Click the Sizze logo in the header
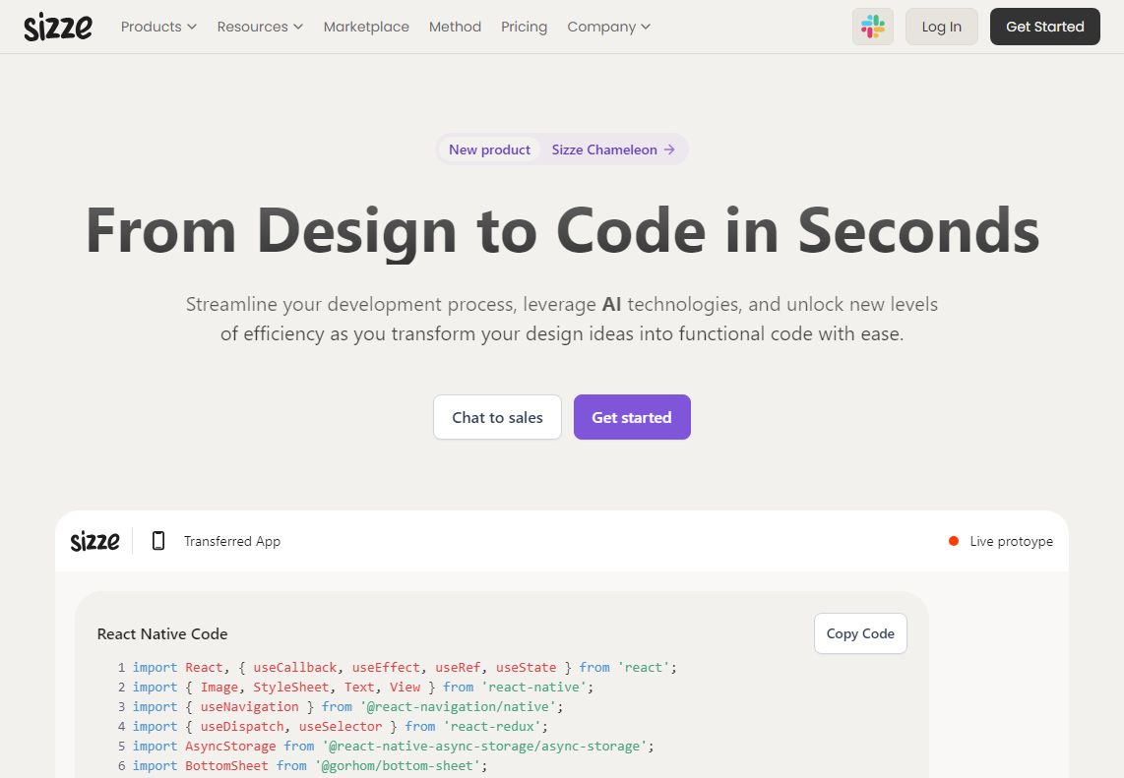Image resolution: width=1124 pixels, height=778 pixels. pyautogui.click(x=58, y=27)
